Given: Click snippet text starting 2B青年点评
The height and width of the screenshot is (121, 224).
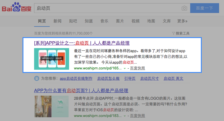Looking at the screenshot, I should point(131,104).
